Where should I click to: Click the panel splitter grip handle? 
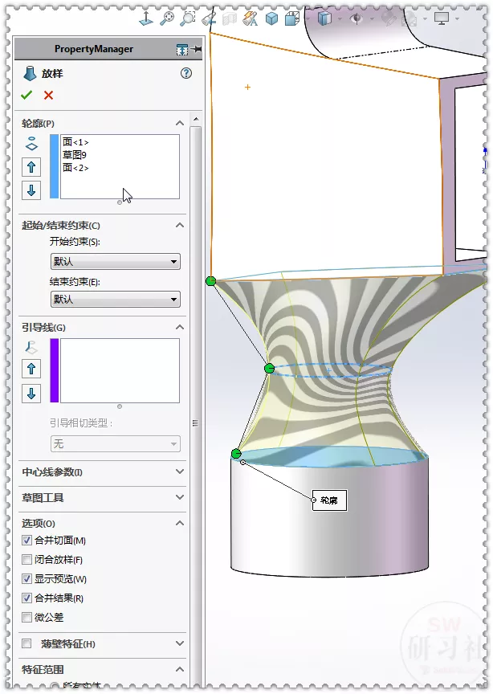195,423
